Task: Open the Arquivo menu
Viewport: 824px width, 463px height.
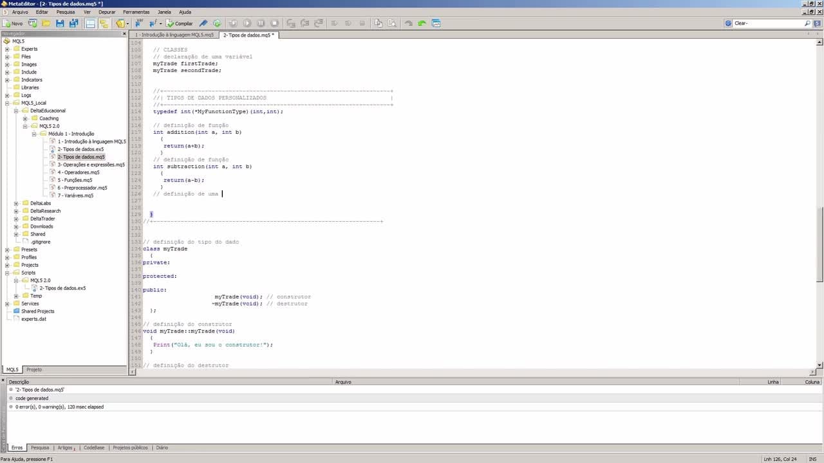Action: point(20,12)
